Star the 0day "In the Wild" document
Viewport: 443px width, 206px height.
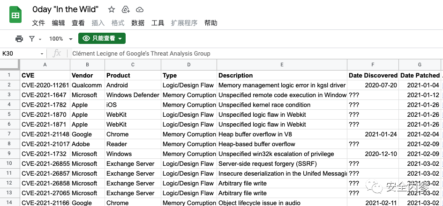coord(112,9)
